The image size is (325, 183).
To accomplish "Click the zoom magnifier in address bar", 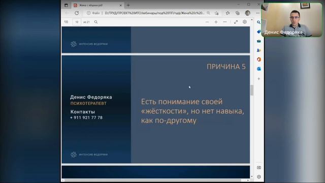I will tap(208, 13).
